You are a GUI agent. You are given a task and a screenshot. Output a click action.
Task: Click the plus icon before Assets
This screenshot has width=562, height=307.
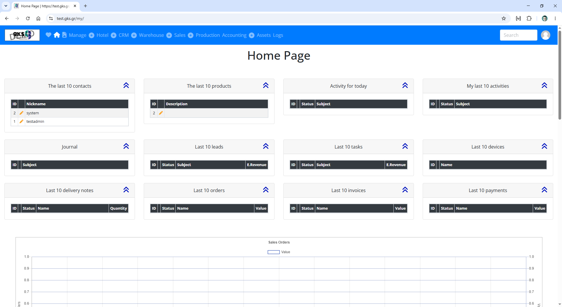click(x=252, y=35)
